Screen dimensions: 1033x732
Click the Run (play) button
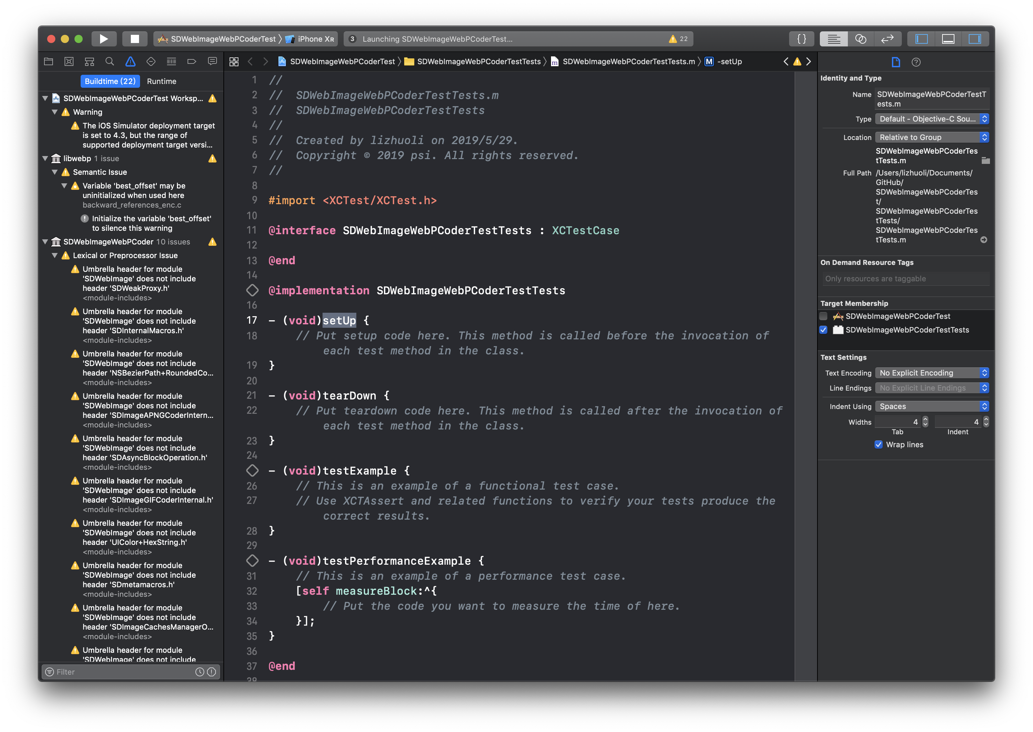pos(104,39)
